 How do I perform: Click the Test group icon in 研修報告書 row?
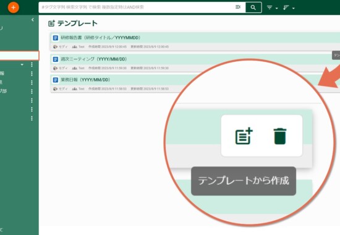tap(75, 46)
